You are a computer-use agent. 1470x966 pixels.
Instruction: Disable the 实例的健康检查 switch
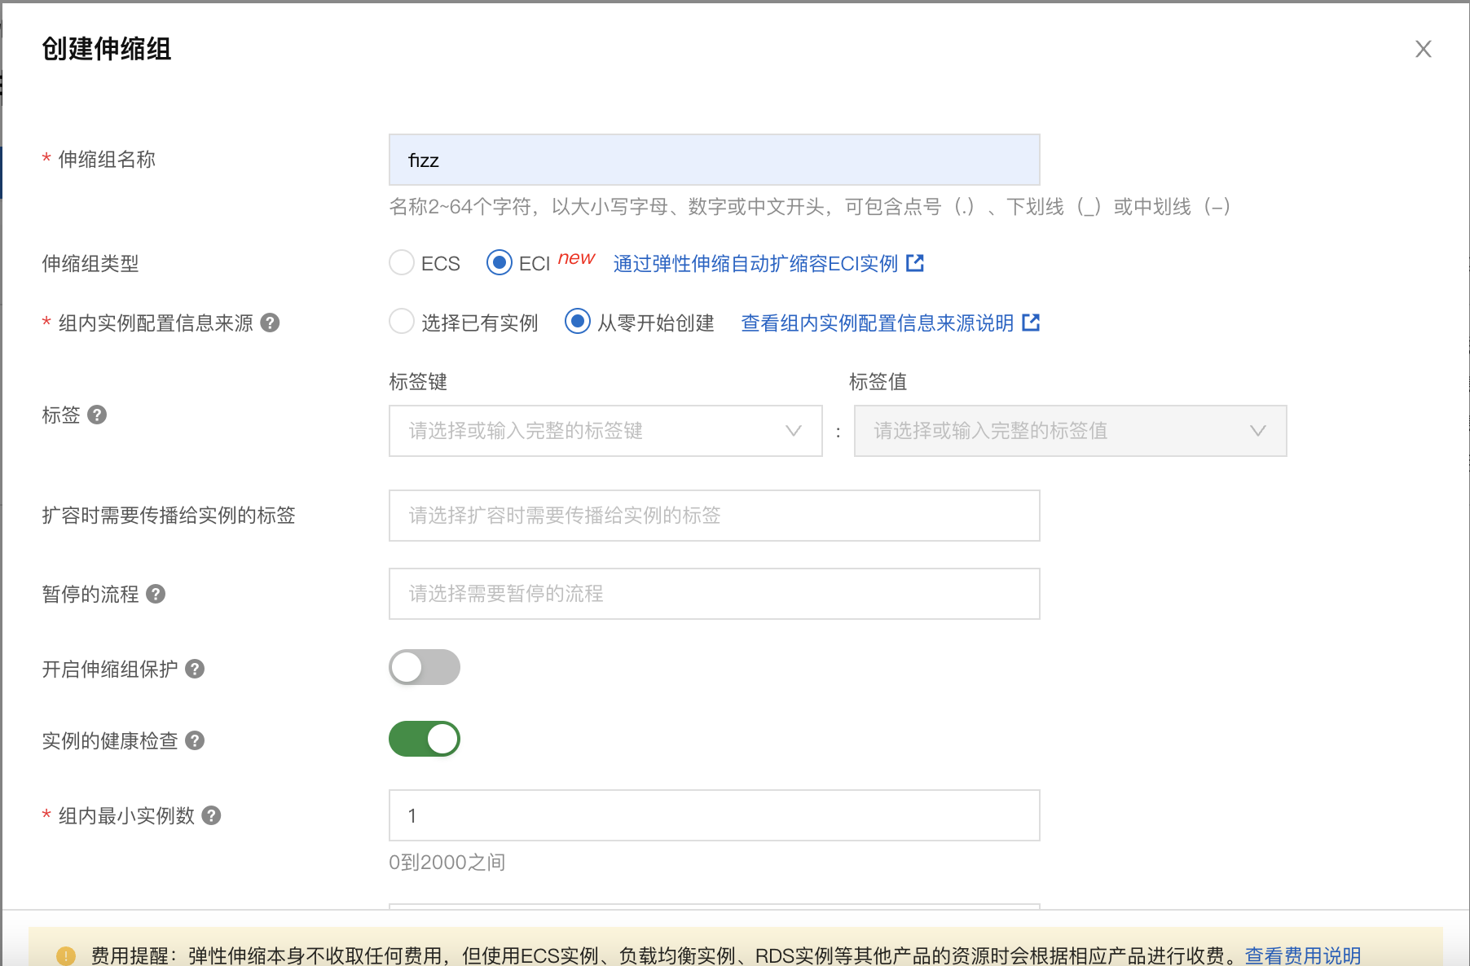point(425,739)
